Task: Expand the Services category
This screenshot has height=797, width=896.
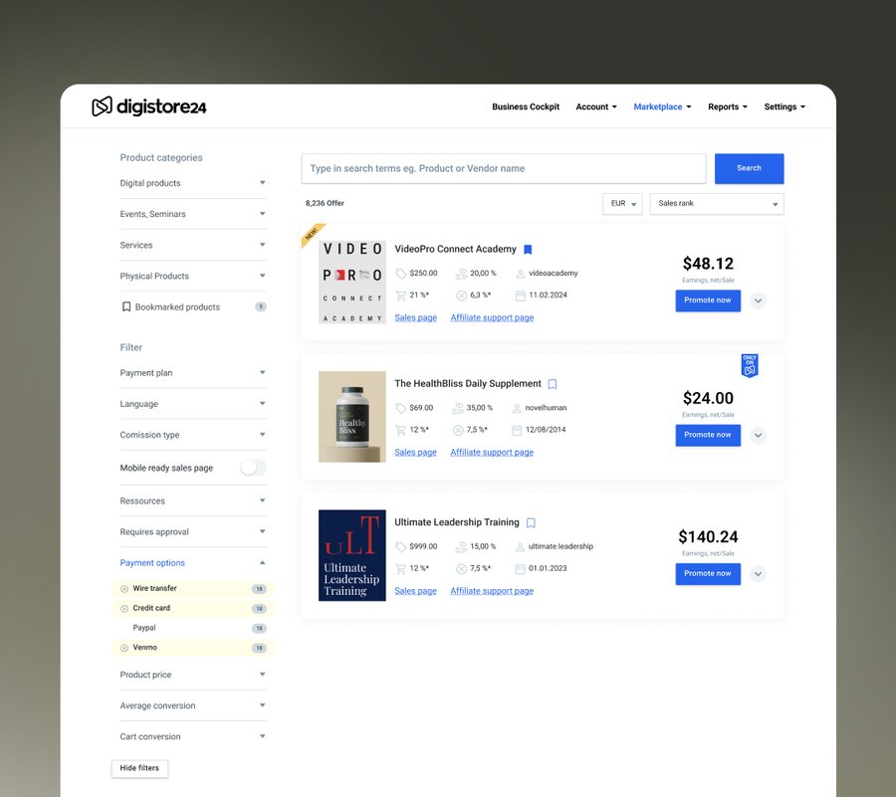Action: point(193,245)
